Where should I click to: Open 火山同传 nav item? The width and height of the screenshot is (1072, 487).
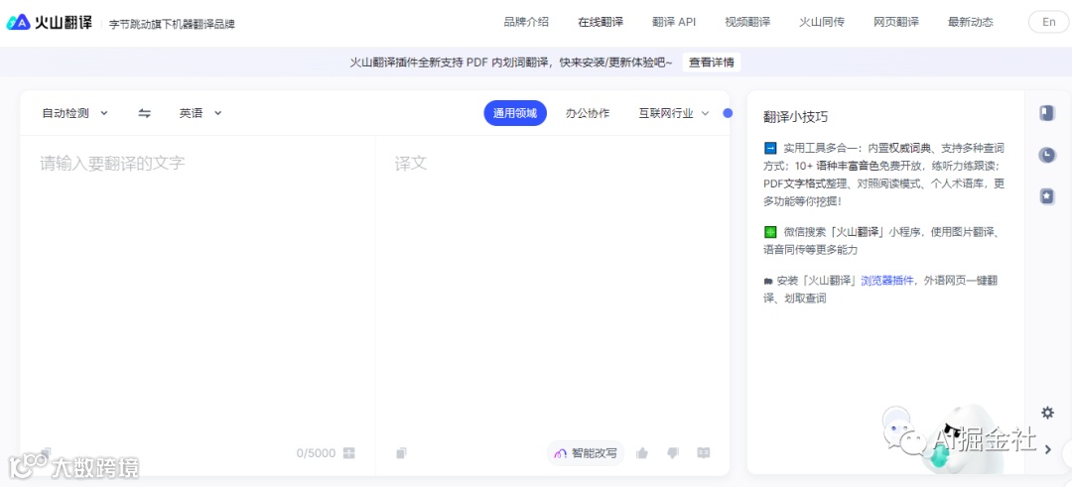click(822, 22)
